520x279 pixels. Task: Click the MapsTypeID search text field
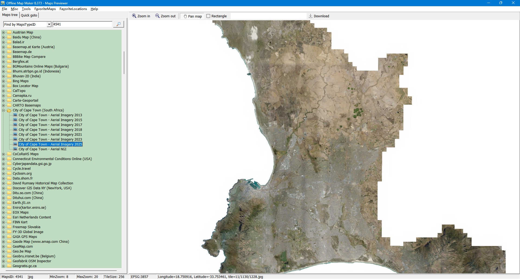click(x=82, y=24)
